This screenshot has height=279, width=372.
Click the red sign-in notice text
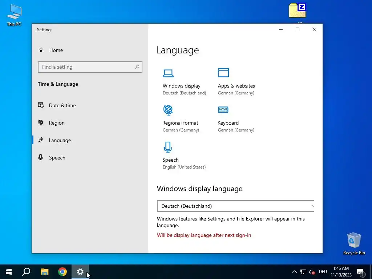pos(204,235)
